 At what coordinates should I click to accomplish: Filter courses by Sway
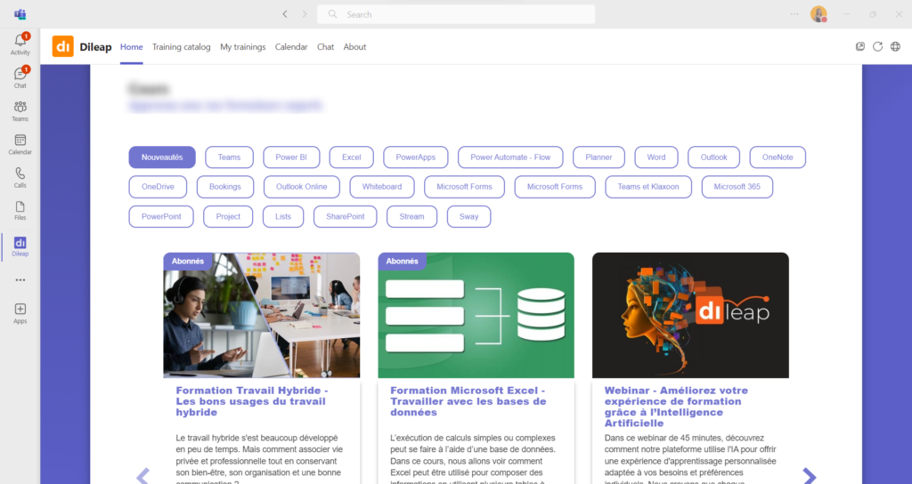(468, 217)
